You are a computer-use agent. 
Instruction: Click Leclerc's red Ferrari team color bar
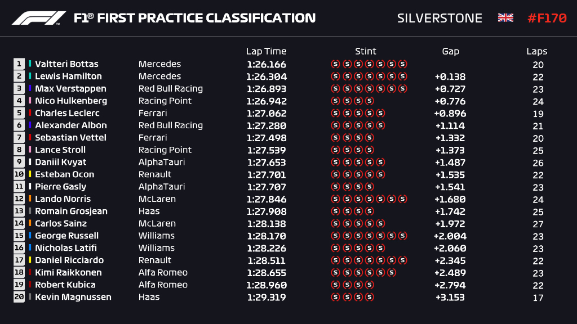click(x=30, y=113)
